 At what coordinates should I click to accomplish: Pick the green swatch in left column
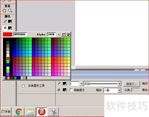[x=8, y=62]
